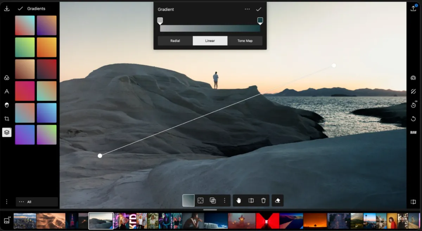The image size is (422, 231).
Task: Switch to the Tone Map tab
Action: click(245, 40)
